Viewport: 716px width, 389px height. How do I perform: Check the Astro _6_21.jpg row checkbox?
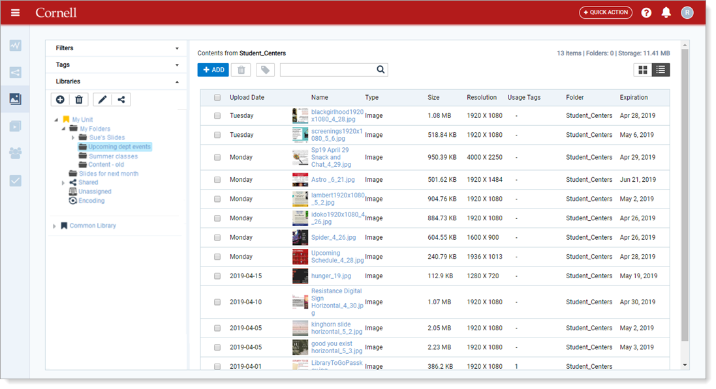[x=217, y=180]
